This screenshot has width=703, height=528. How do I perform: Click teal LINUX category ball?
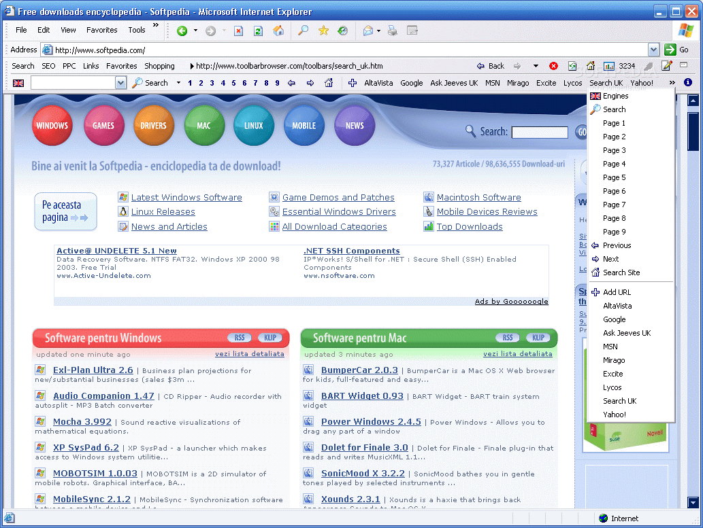(x=254, y=126)
